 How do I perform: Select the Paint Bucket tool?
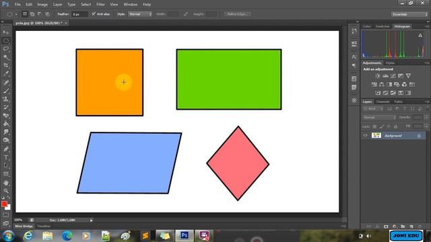pos(6,124)
